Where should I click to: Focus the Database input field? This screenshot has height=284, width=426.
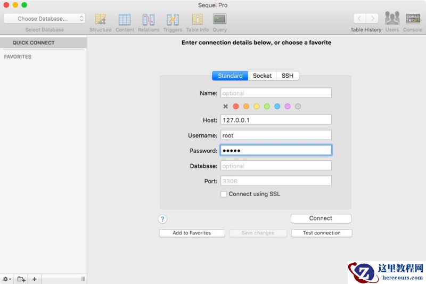click(x=276, y=166)
